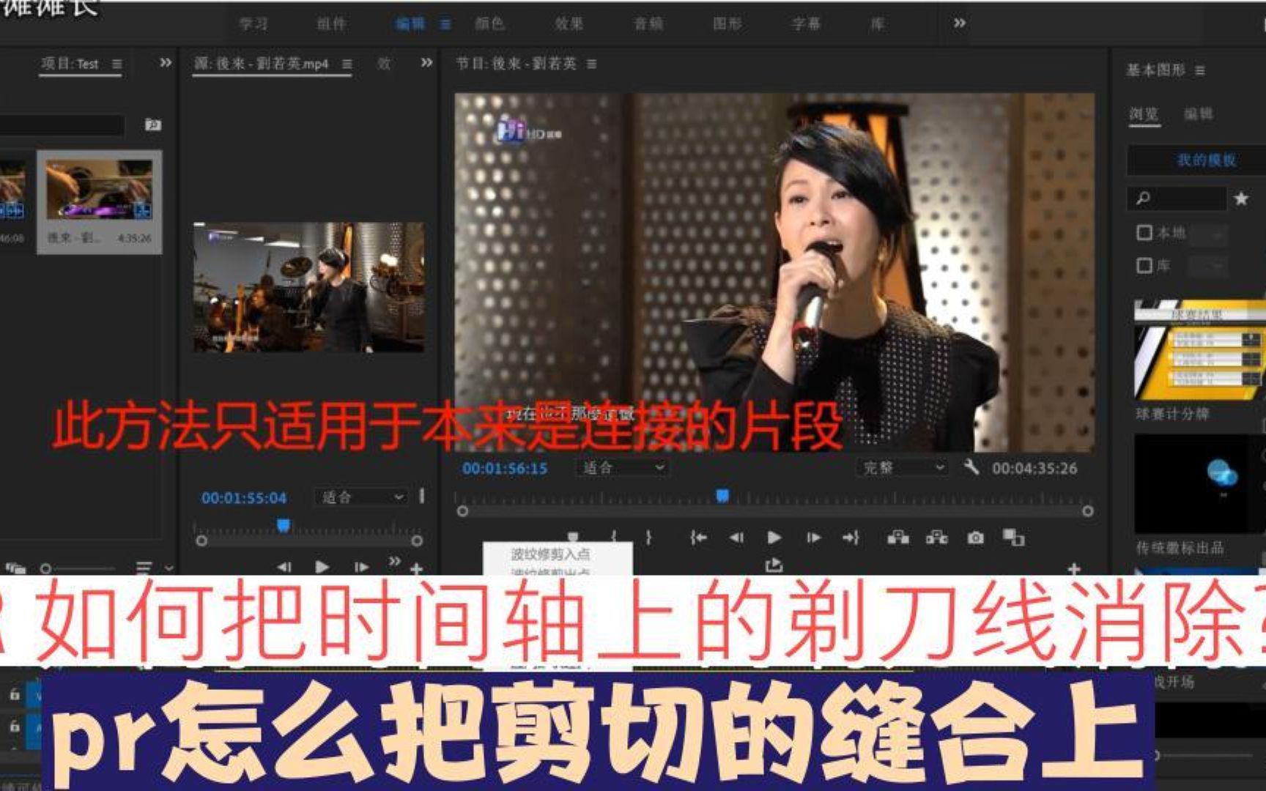Viewport: 1266px width, 791px height.
Task: Go to Out point in program monitor
Action: pos(851,538)
